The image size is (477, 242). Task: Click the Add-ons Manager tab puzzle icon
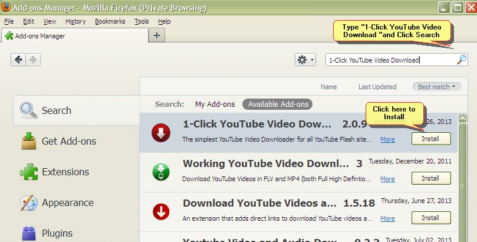click(x=9, y=35)
